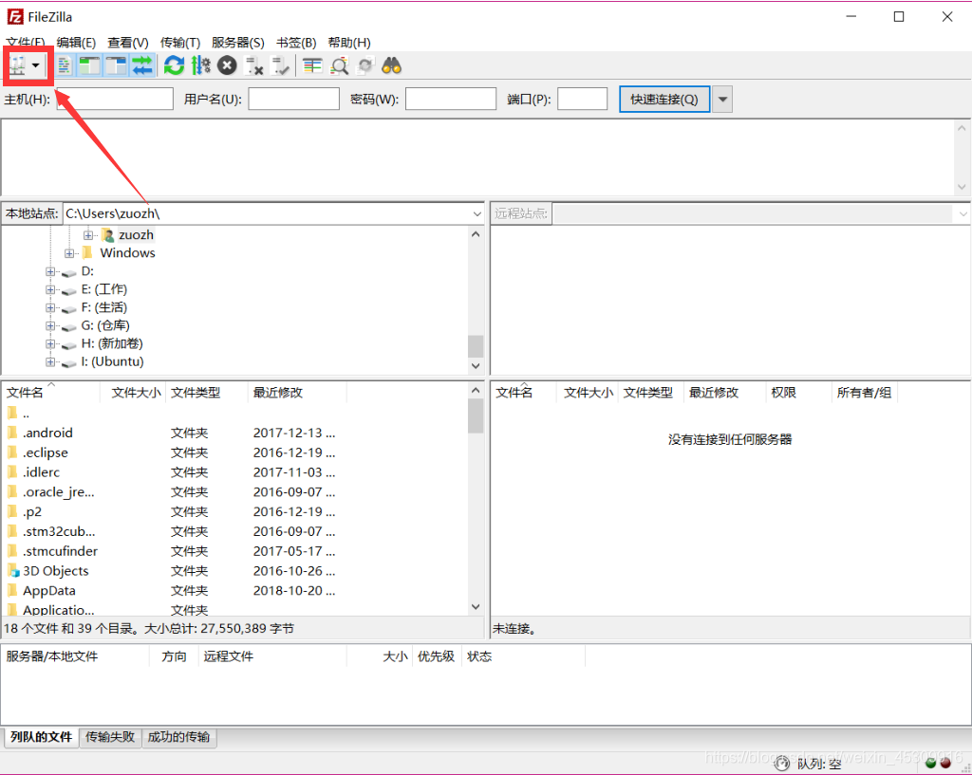Switch to 成功的传输 tab
The height and width of the screenshot is (775, 972).
point(178,737)
